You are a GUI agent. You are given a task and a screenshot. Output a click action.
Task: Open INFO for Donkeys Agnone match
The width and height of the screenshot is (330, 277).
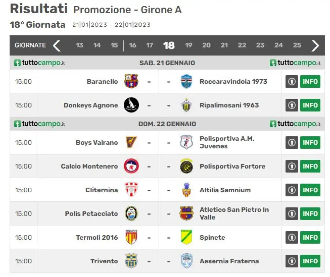[x=310, y=105]
